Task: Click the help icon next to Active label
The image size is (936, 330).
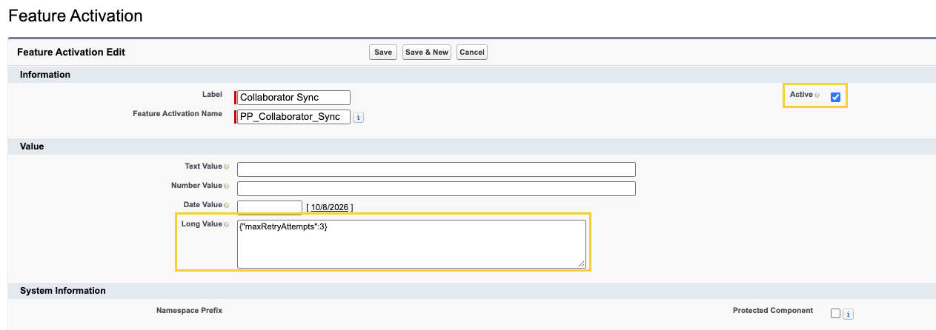Action: pos(817,95)
